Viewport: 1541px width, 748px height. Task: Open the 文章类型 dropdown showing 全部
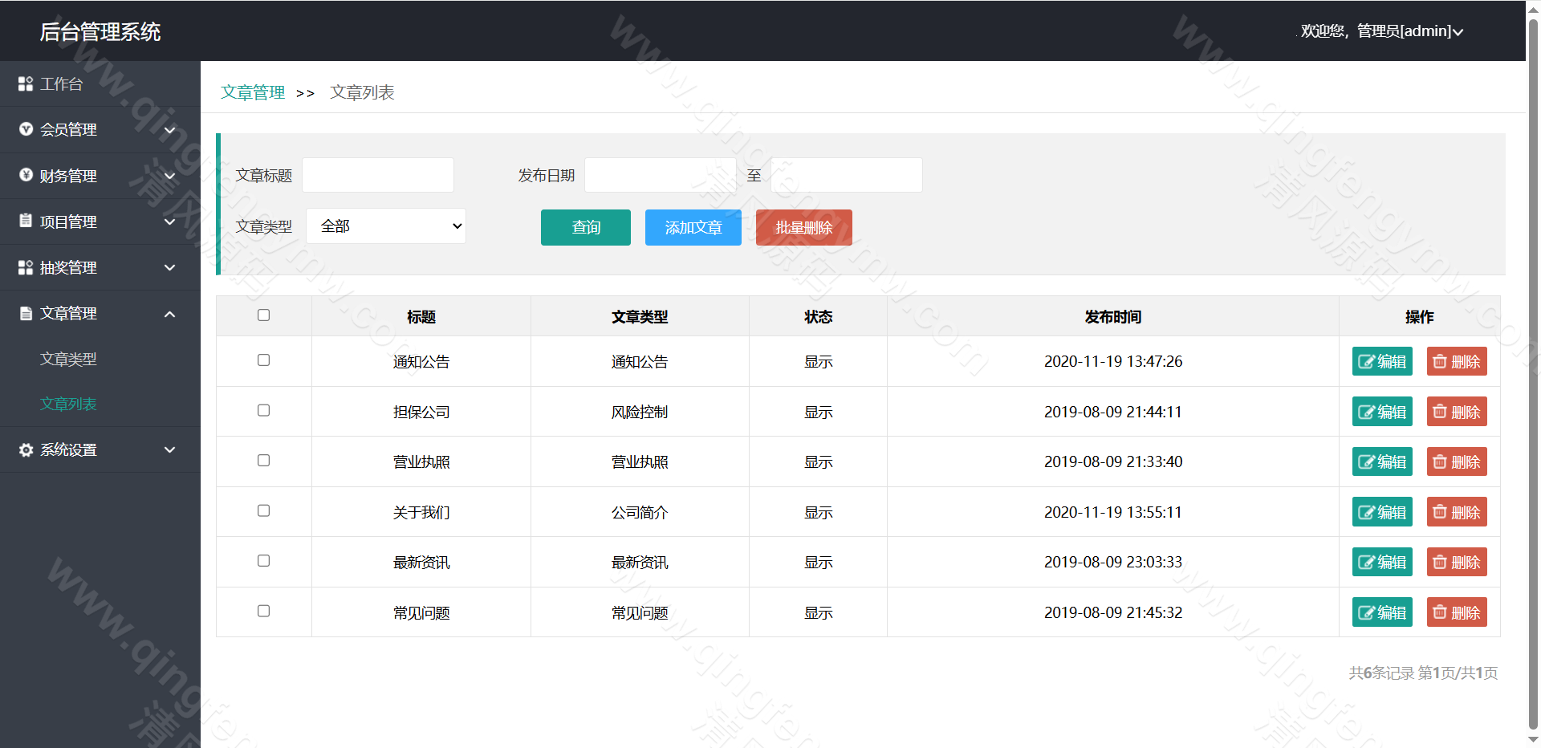pos(386,226)
